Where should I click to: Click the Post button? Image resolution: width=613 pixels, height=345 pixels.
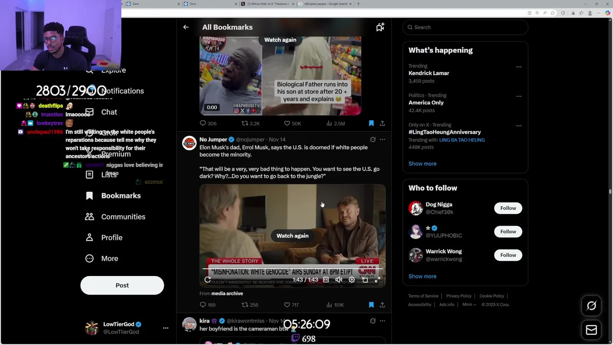(x=122, y=285)
